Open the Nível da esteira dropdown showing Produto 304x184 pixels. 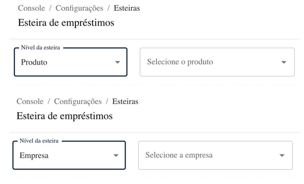pos(71,62)
